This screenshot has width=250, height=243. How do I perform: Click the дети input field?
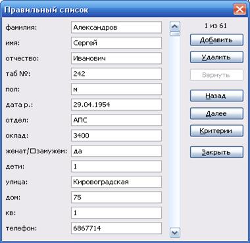tap(116, 167)
